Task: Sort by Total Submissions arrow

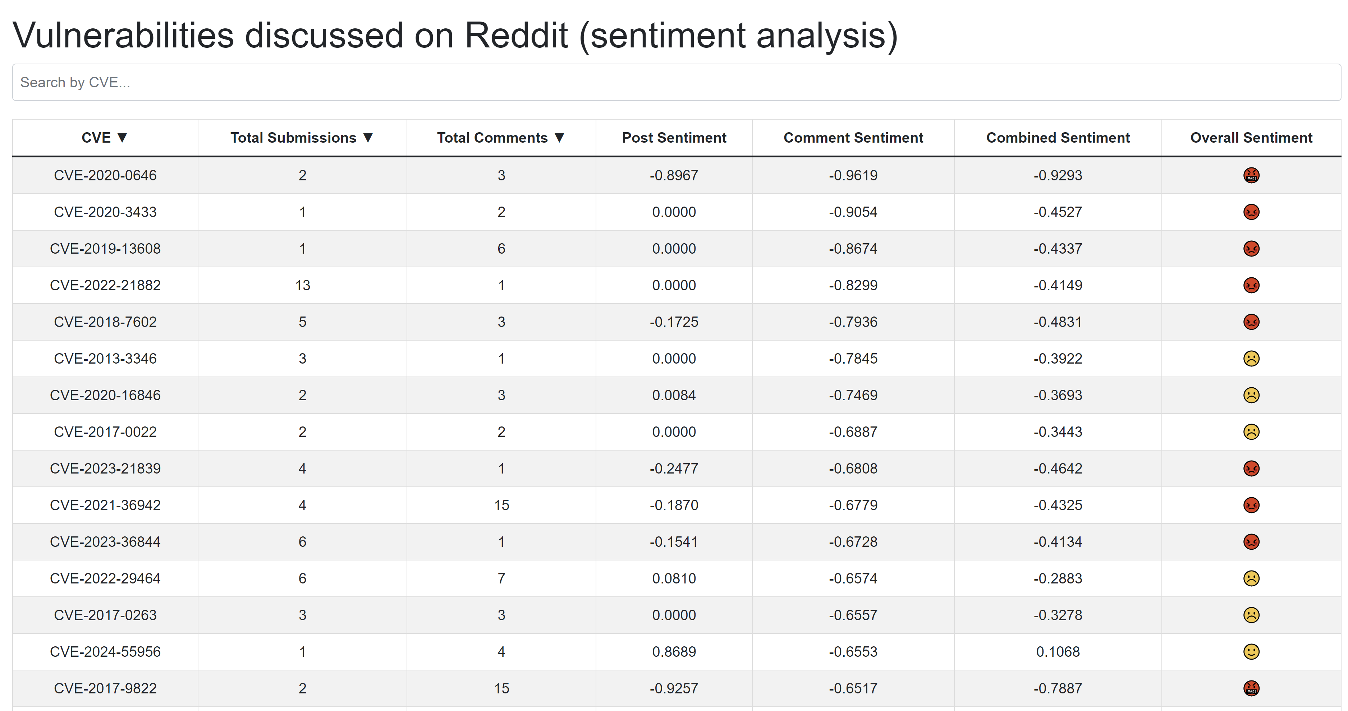Action: coord(368,138)
